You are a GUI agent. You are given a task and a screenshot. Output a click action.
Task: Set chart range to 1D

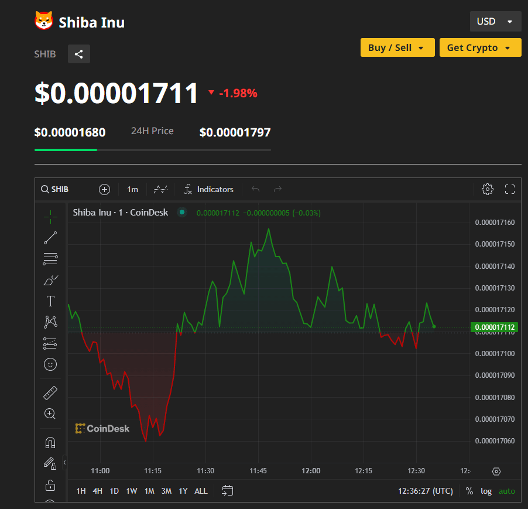click(x=114, y=491)
